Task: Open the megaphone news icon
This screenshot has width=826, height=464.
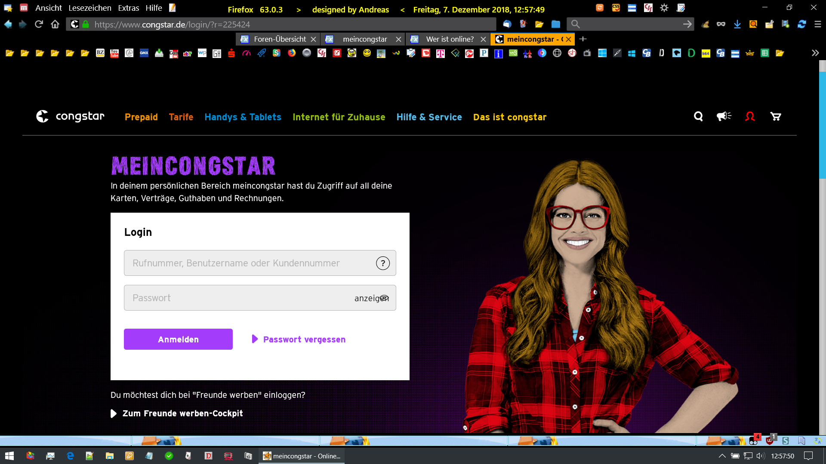Action: pyautogui.click(x=724, y=116)
